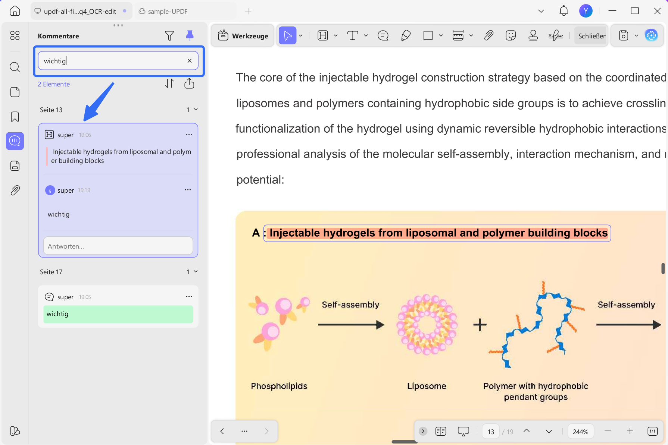Image resolution: width=668 pixels, height=445 pixels.
Task: Collapse the Seite 17 comment group
Action: [x=196, y=272]
